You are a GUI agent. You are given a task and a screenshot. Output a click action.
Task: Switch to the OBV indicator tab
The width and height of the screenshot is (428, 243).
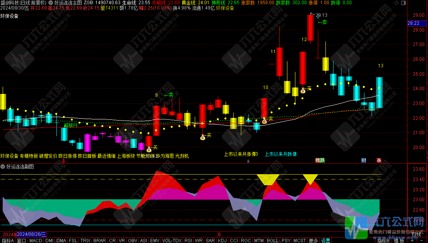click(x=133, y=241)
